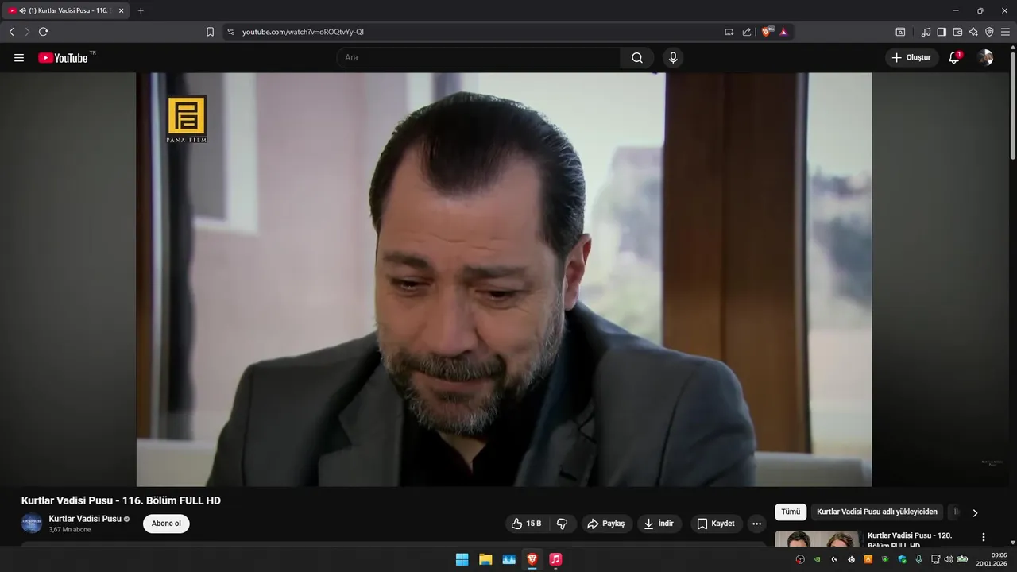This screenshot has width=1017, height=572.
Task: Select the Tümü filter chip
Action: (791, 512)
